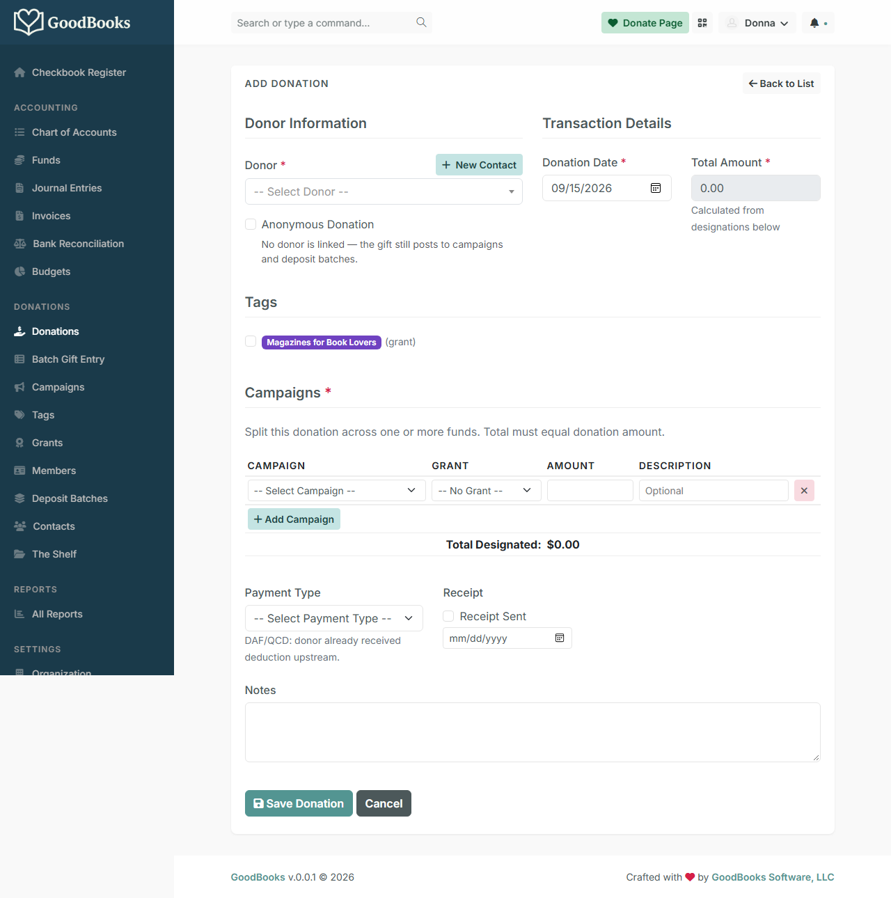Screen dimensions: 891x898
Task: Open the Donation Date calendar picker icon
Action: point(656,188)
